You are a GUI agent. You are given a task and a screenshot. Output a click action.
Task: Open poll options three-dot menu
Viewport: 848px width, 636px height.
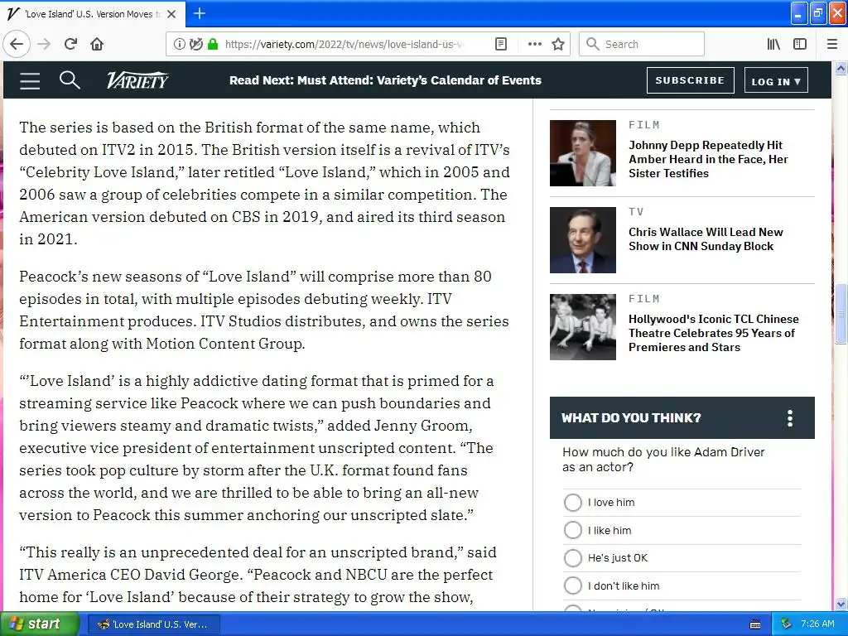click(790, 418)
